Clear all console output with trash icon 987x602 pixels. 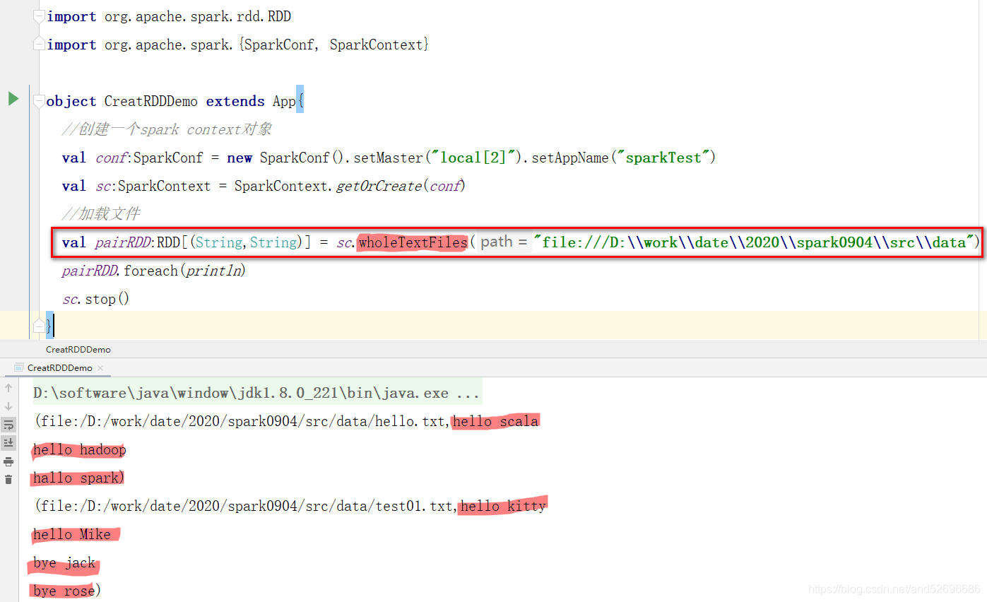tap(8, 480)
